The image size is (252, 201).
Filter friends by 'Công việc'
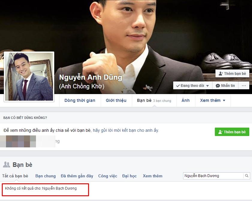pos(108,176)
